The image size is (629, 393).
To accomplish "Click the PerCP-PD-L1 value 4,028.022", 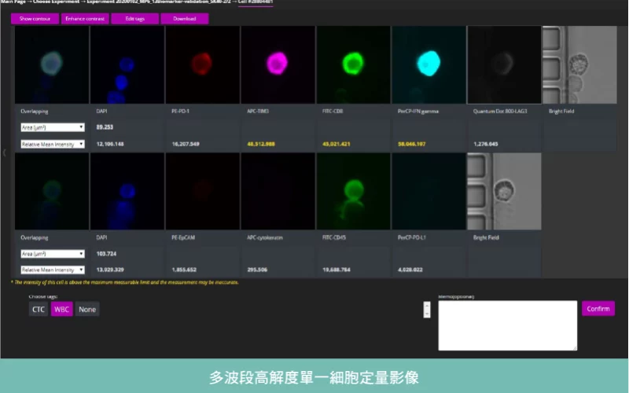I will coord(410,270).
